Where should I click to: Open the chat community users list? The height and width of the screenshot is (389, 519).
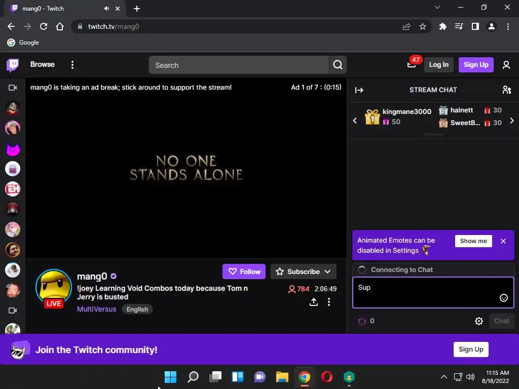506,90
